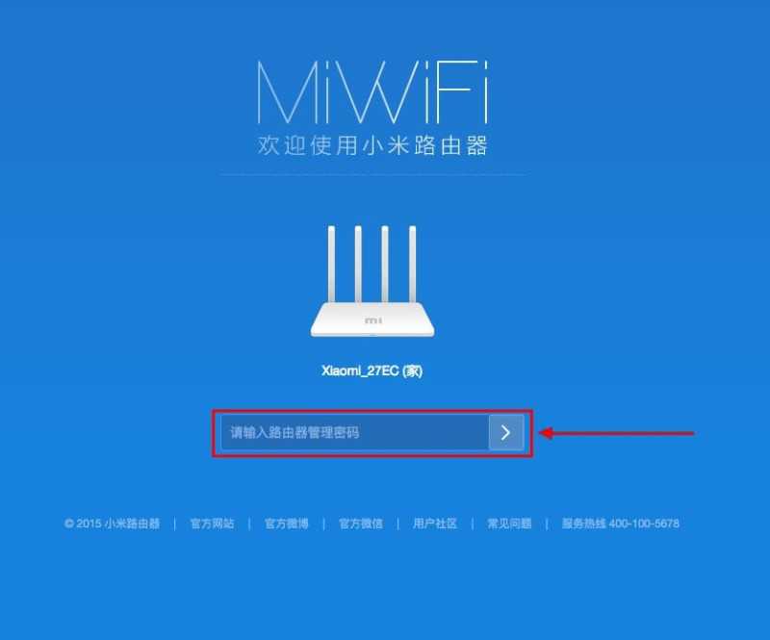Click the thin divider line under the heading
This screenshot has width=770, height=640.
[374, 174]
